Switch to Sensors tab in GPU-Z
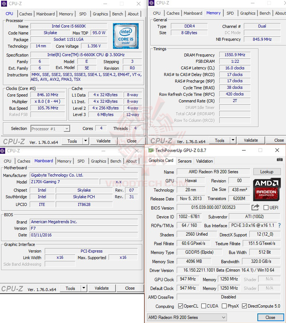This screenshot has width=286, height=323. 184,161
